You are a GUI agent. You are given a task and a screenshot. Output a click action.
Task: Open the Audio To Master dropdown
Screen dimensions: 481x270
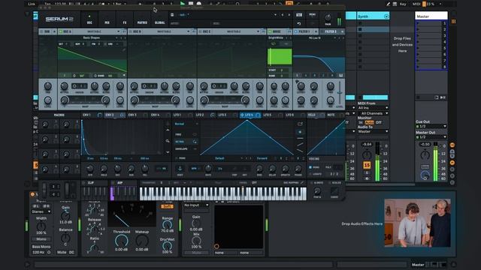tap(373, 131)
